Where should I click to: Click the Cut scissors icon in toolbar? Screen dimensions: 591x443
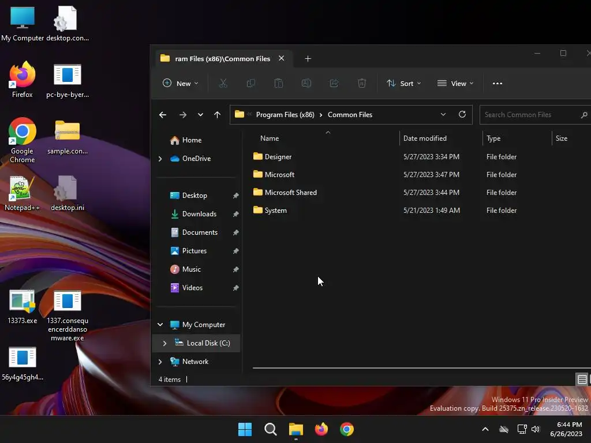[223, 83]
